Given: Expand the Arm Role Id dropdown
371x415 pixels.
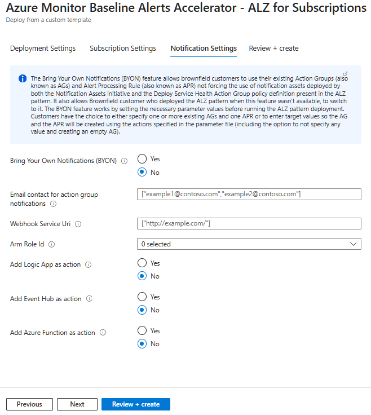Looking at the screenshot, I should 249,244.
